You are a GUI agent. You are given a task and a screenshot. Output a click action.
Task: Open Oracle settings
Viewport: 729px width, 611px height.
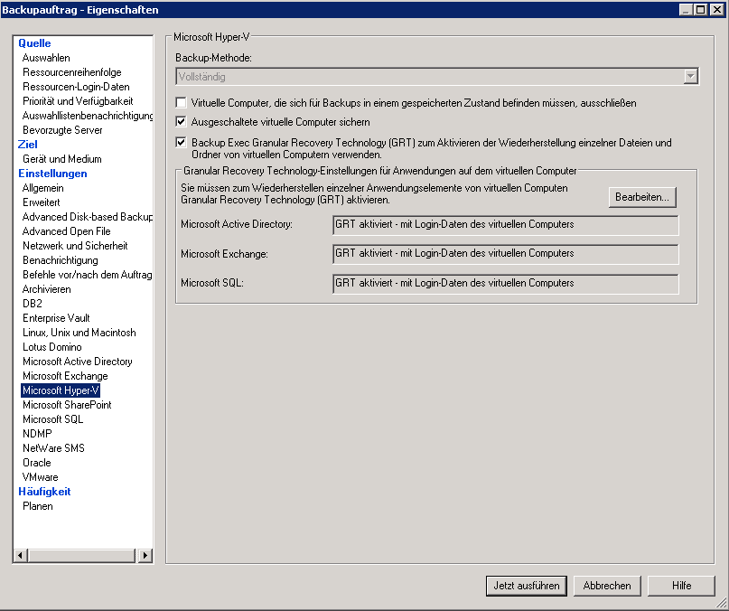(37, 463)
